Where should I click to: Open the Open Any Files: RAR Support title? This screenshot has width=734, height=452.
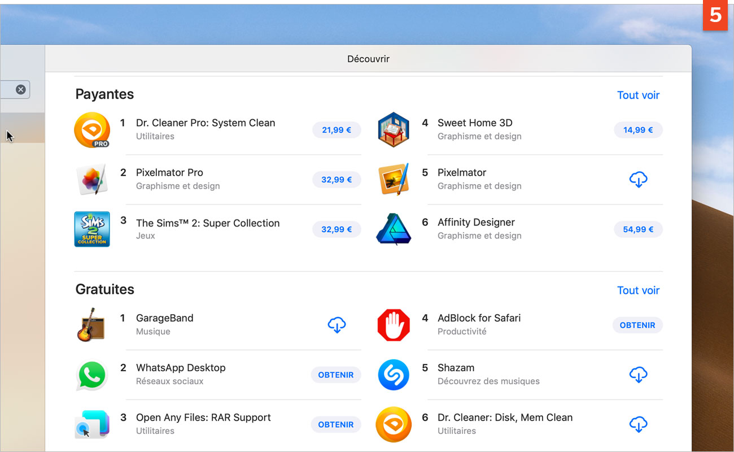[x=203, y=417]
